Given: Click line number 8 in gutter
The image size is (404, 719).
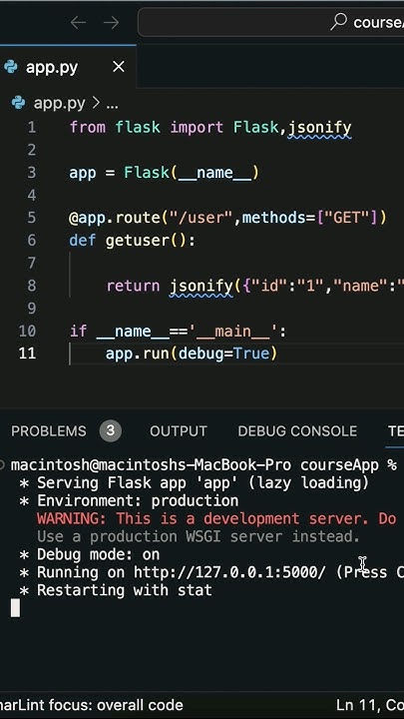Looking at the screenshot, I should (x=31, y=286).
